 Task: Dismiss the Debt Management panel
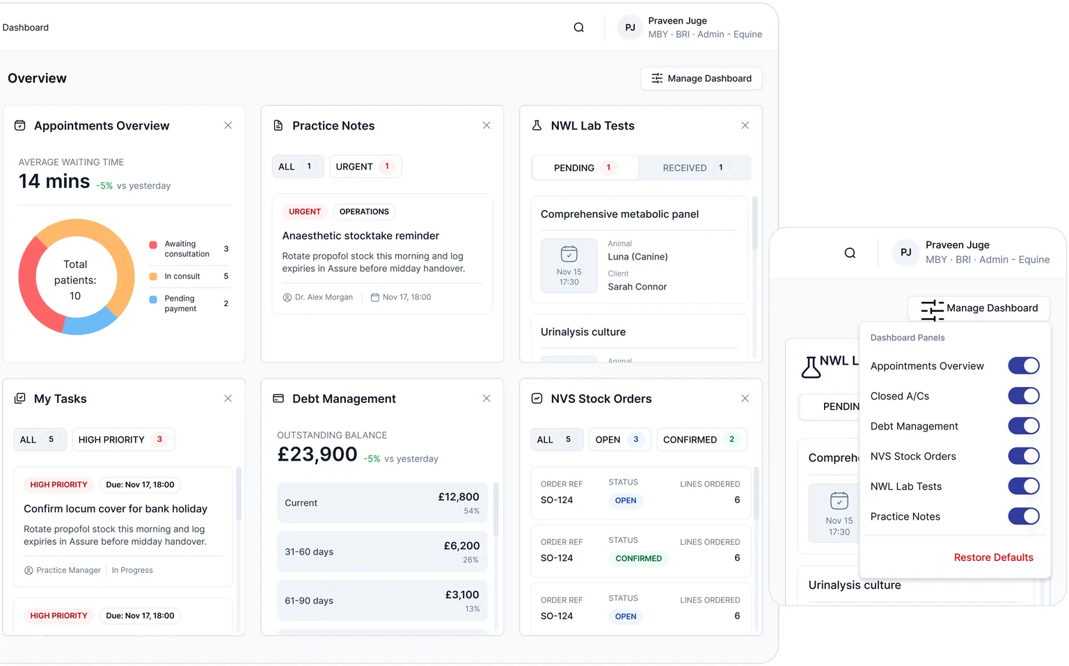pos(486,399)
